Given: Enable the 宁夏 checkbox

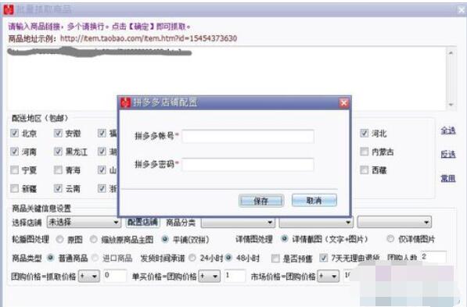Looking at the screenshot, I should tap(14, 170).
